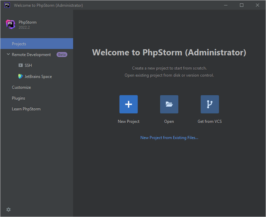The height and width of the screenshot is (217, 266).
Task: Minimize the PhpStorm welcome window
Action: click(226, 5)
